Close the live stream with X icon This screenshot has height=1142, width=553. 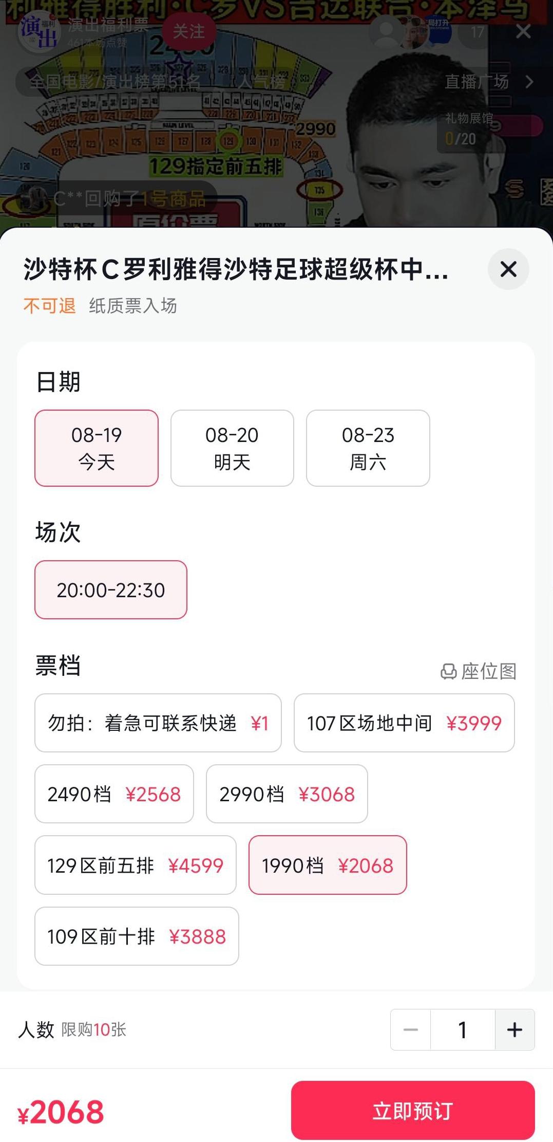[x=523, y=31]
